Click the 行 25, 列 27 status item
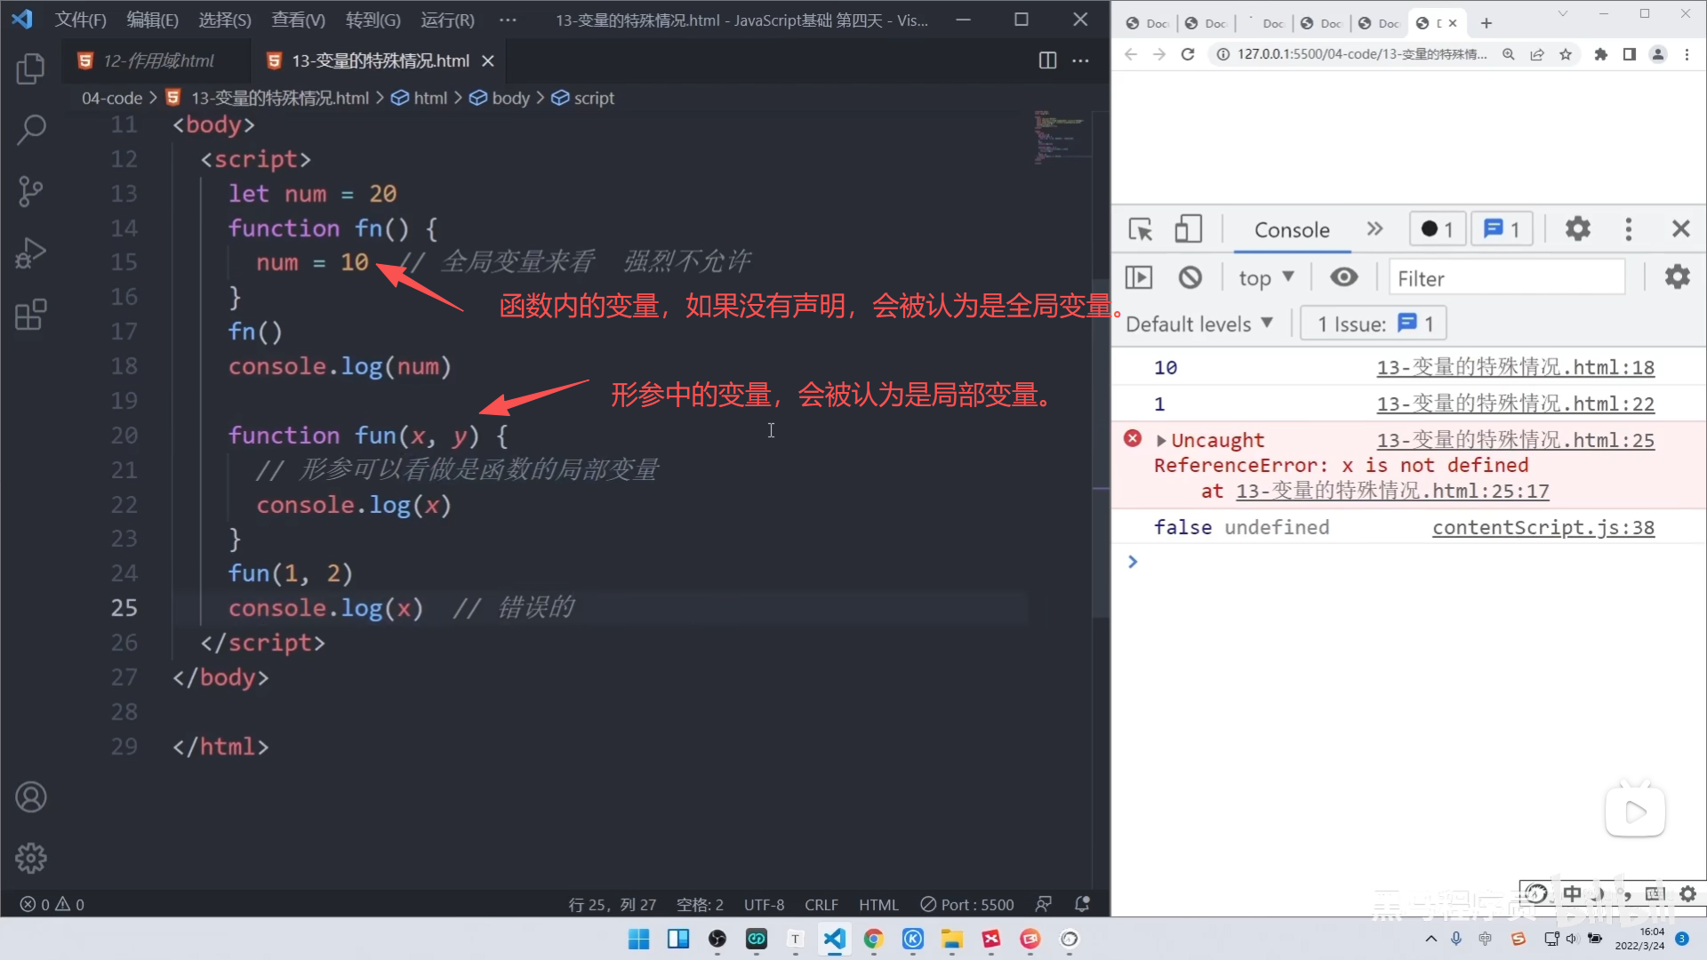Viewport: 1707px width, 960px height. pos(612,904)
